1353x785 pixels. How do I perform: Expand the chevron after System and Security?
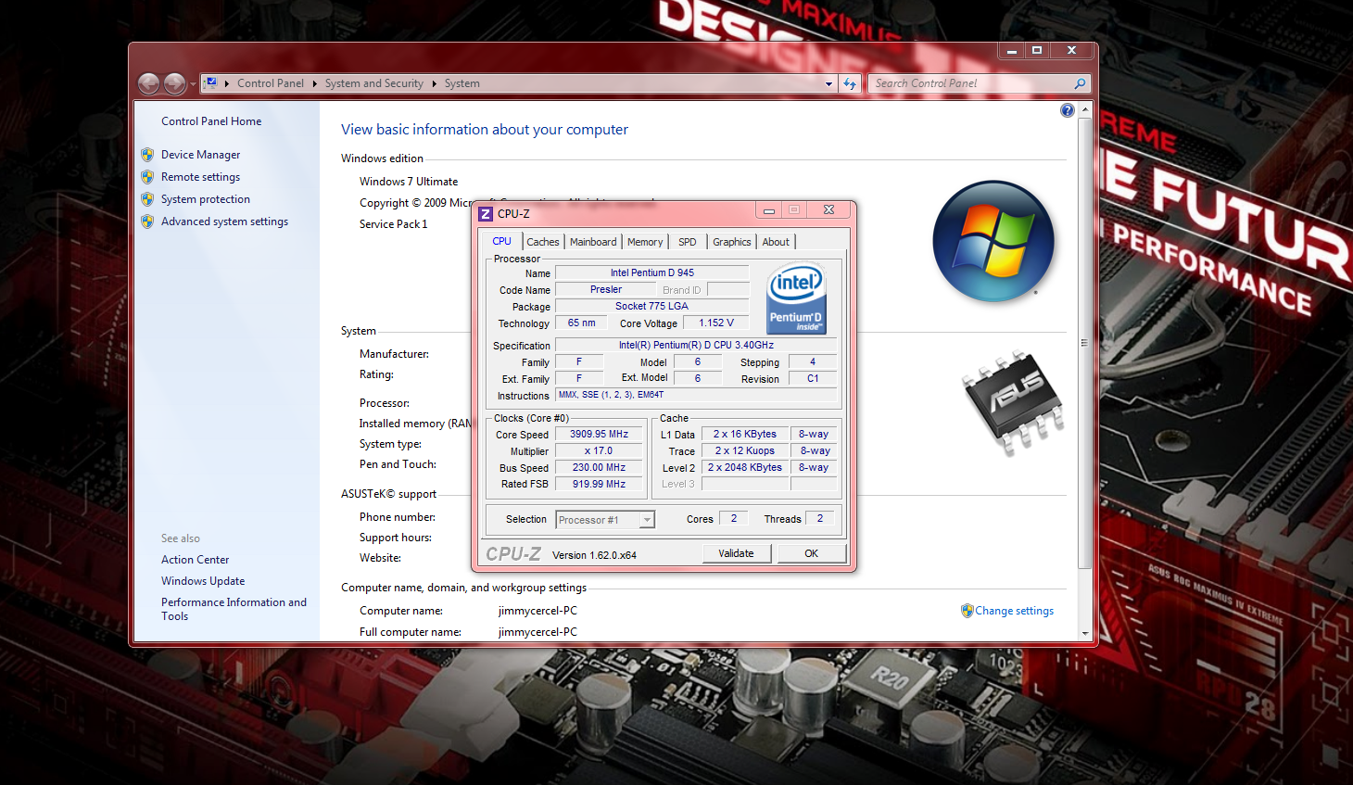tap(433, 83)
